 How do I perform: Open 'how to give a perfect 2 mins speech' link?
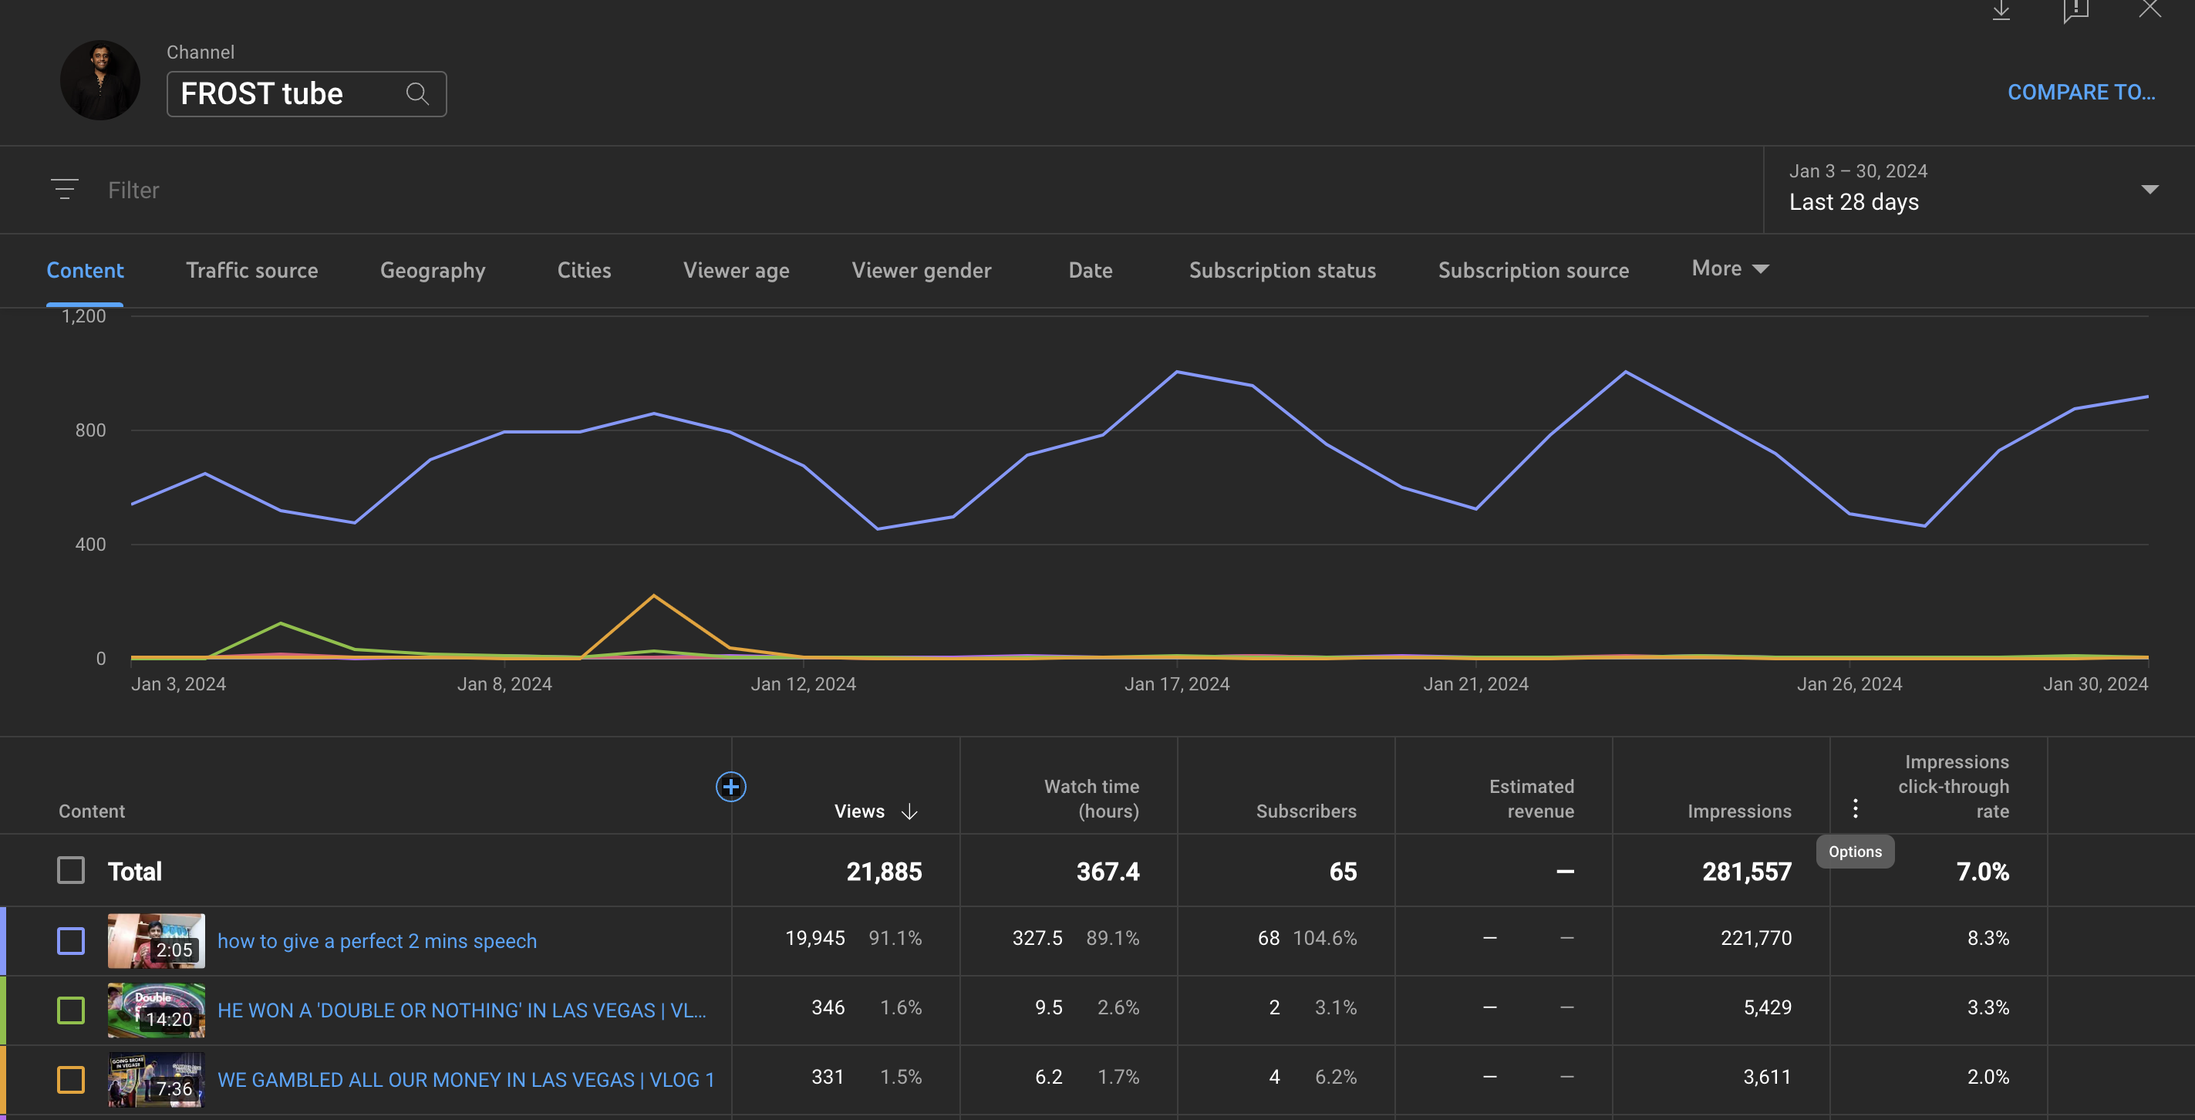[x=376, y=941]
